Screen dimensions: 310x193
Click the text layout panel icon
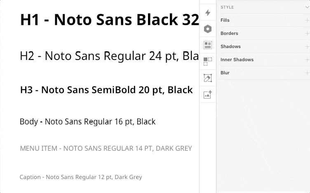(208, 45)
